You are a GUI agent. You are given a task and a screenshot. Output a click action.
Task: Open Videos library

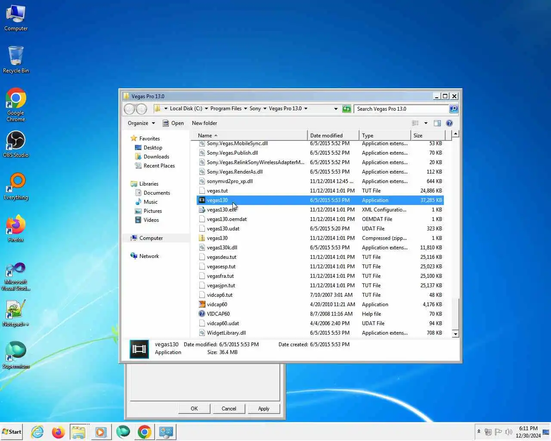pos(151,220)
